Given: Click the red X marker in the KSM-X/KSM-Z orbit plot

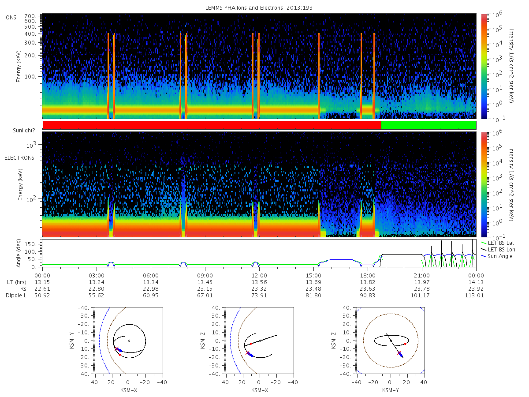Looking at the screenshot, I should tap(247, 352).
